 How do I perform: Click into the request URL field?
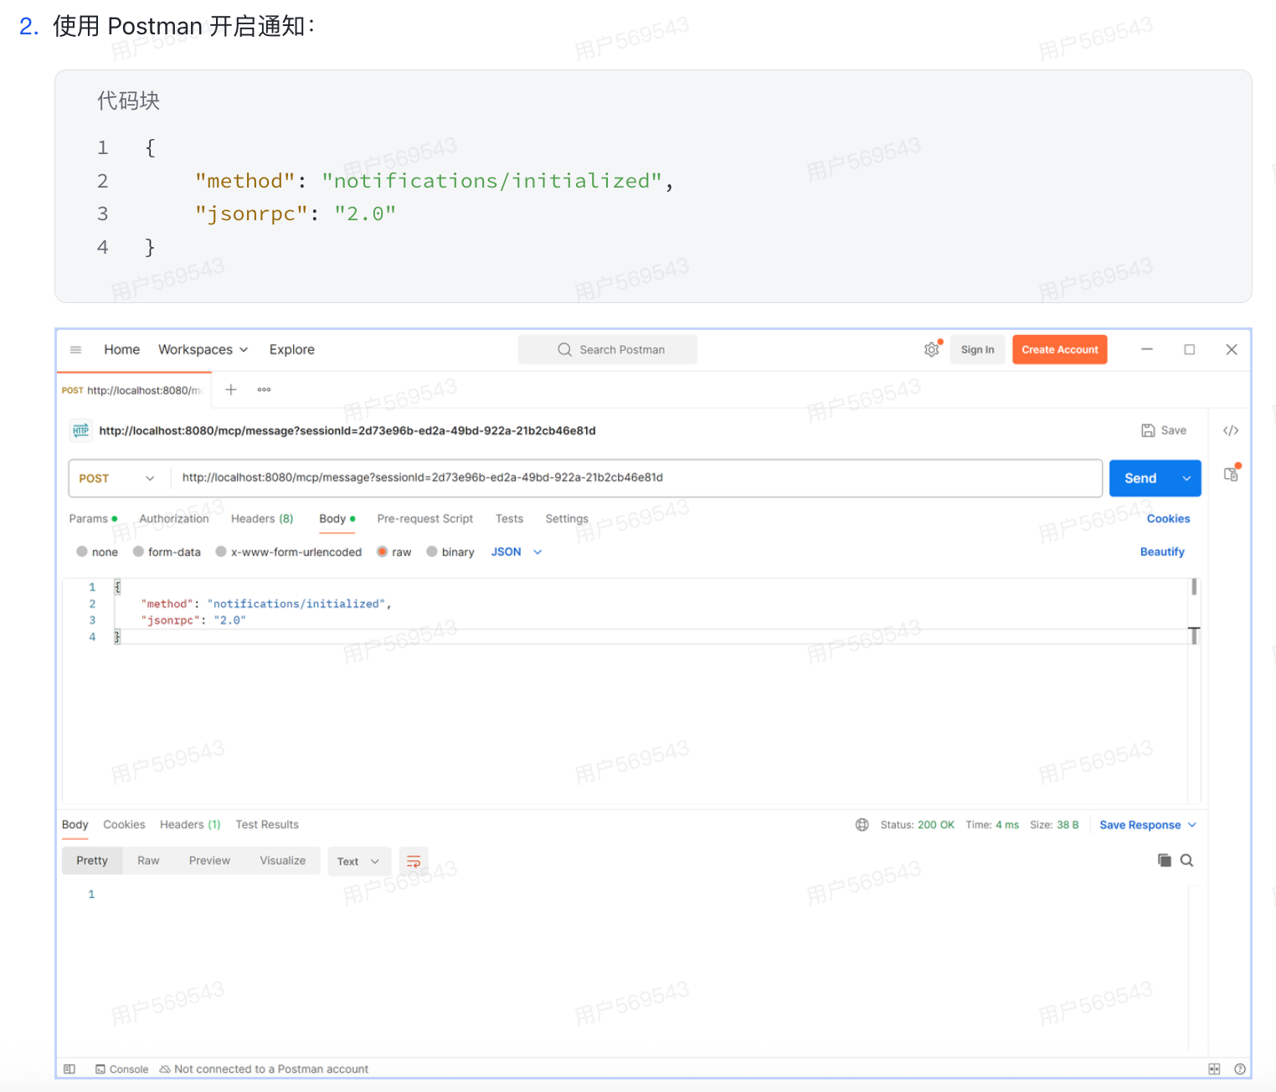click(x=636, y=478)
